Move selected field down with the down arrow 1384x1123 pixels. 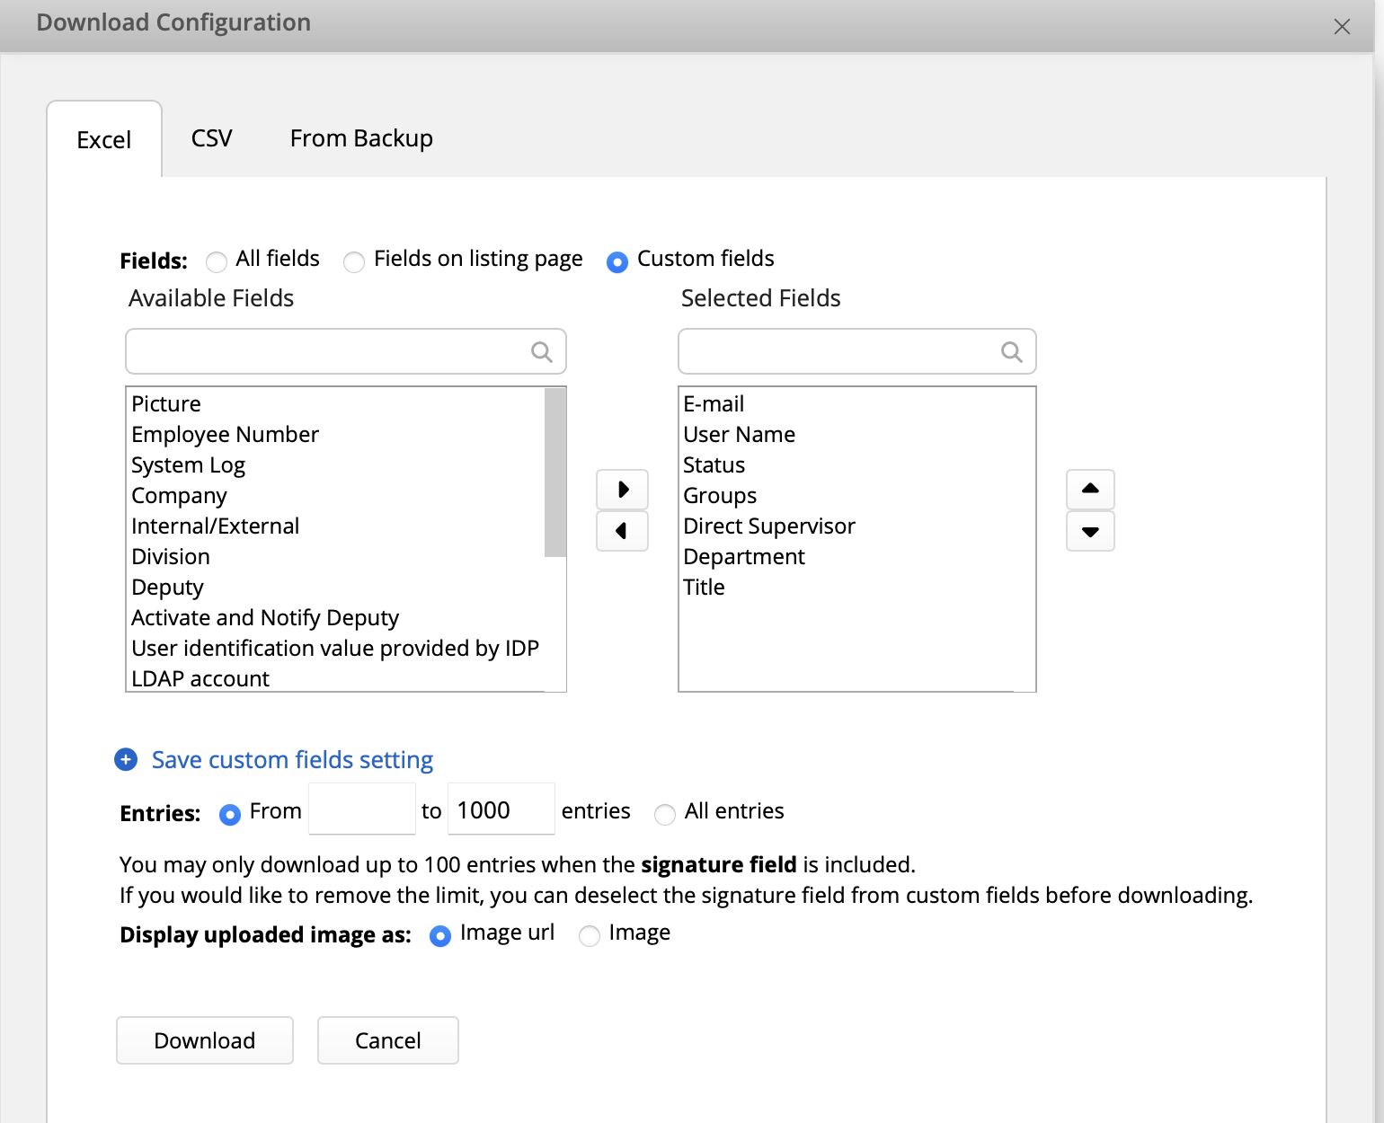pos(1090,531)
